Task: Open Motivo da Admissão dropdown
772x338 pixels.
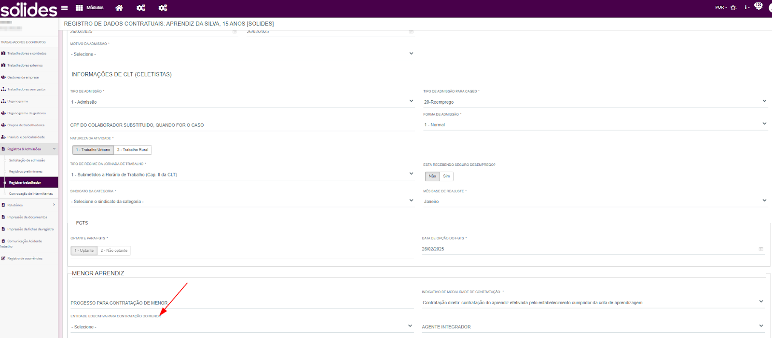Action: pyautogui.click(x=241, y=54)
